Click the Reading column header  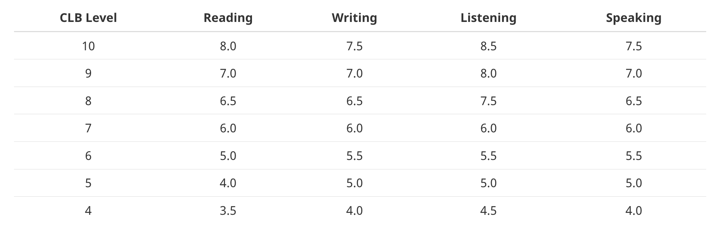coord(228,18)
